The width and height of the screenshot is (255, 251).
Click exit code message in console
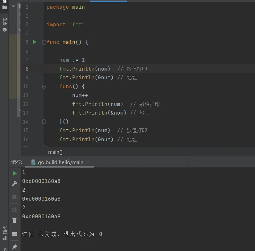pos(62,234)
